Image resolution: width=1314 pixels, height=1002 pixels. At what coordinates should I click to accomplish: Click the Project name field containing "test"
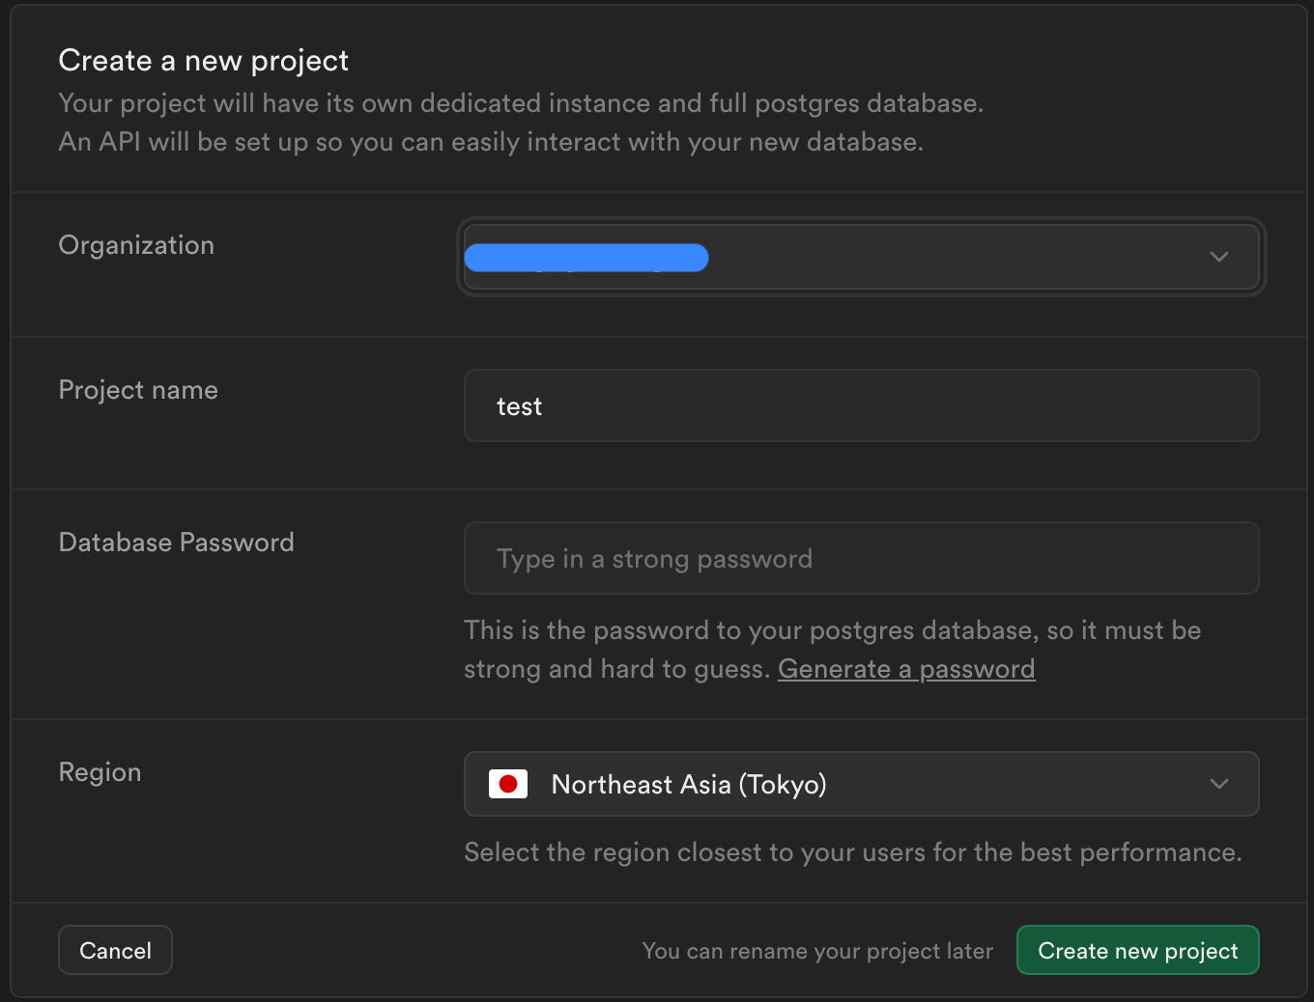pos(860,406)
